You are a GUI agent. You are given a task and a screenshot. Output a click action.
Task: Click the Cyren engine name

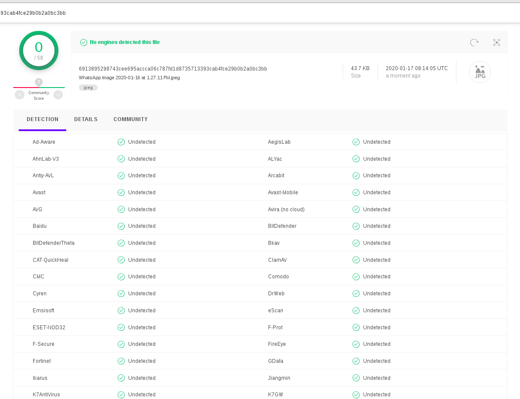pyautogui.click(x=40, y=294)
